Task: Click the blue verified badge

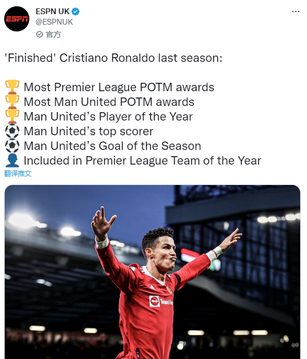Action: point(75,12)
